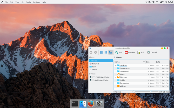Image resolution: width=174 pixels, height=108 pixels.
Task: Click the Name column sort arrow
Action: [x=144, y=62]
